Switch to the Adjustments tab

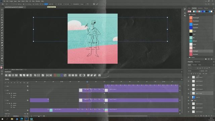pos(197,62)
